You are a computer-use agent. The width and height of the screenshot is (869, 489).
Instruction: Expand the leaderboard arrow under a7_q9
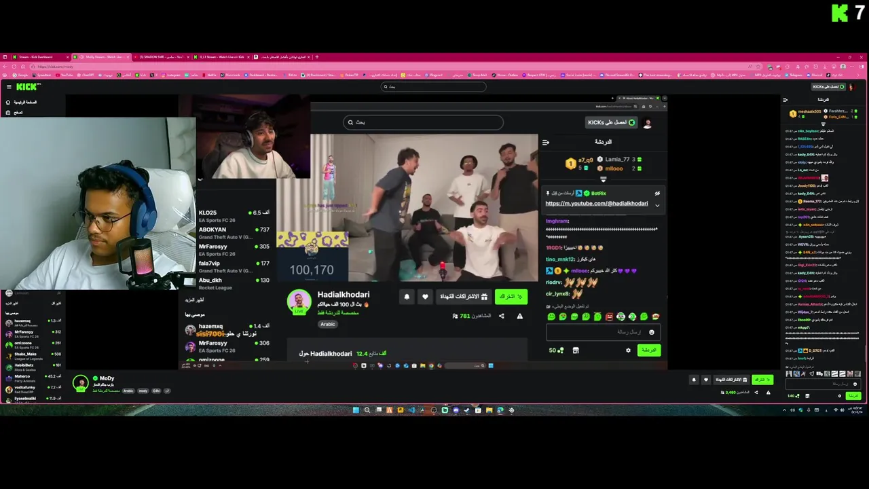click(603, 179)
